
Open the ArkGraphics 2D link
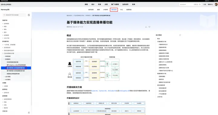[124, 91]
